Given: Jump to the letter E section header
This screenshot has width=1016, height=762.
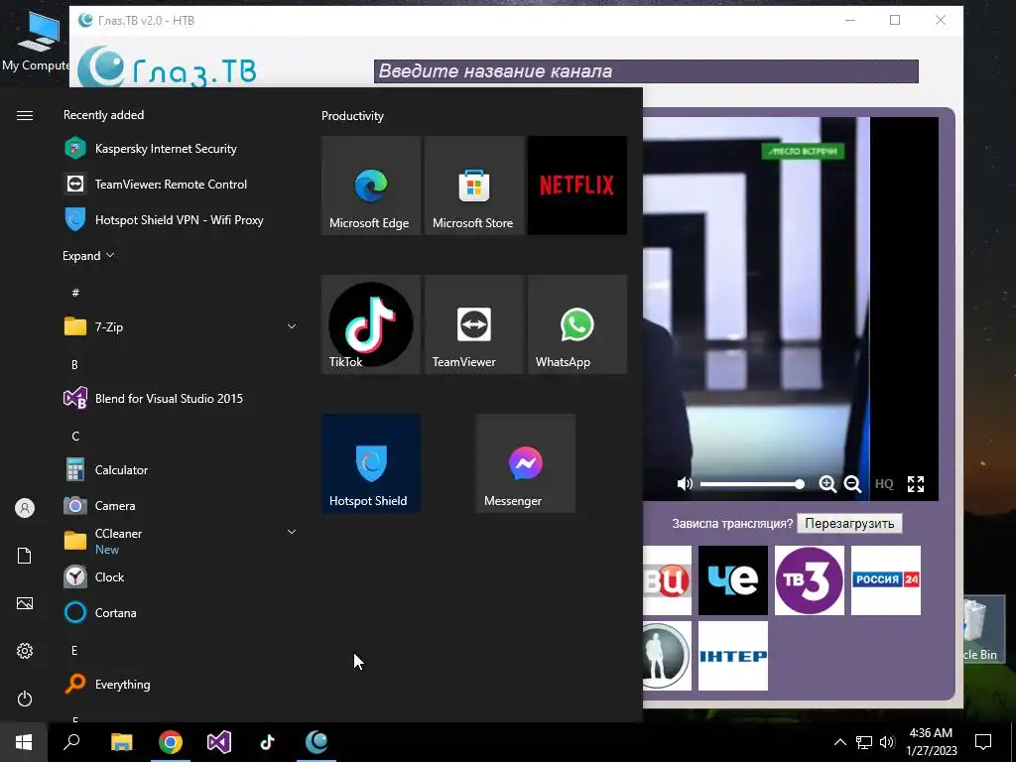Looking at the screenshot, I should pyautogui.click(x=74, y=650).
